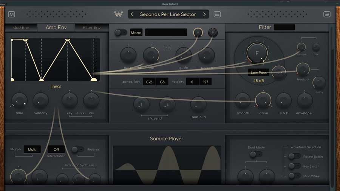Change the 48 dB filter slope

pyautogui.click(x=258, y=81)
